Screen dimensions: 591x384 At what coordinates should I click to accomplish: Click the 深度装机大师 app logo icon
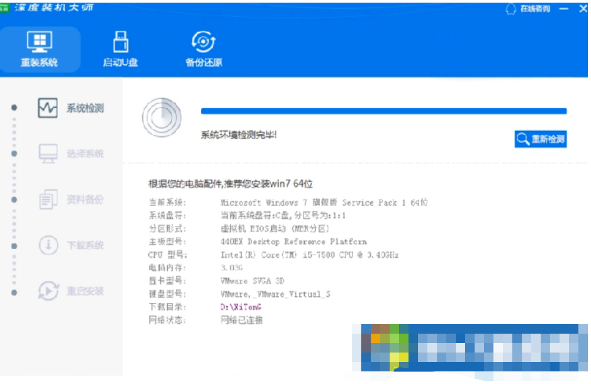(x=5, y=7)
